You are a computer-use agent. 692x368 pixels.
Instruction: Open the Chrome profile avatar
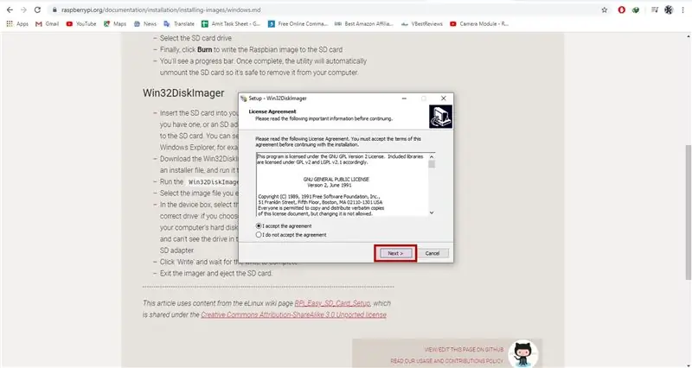coord(669,10)
